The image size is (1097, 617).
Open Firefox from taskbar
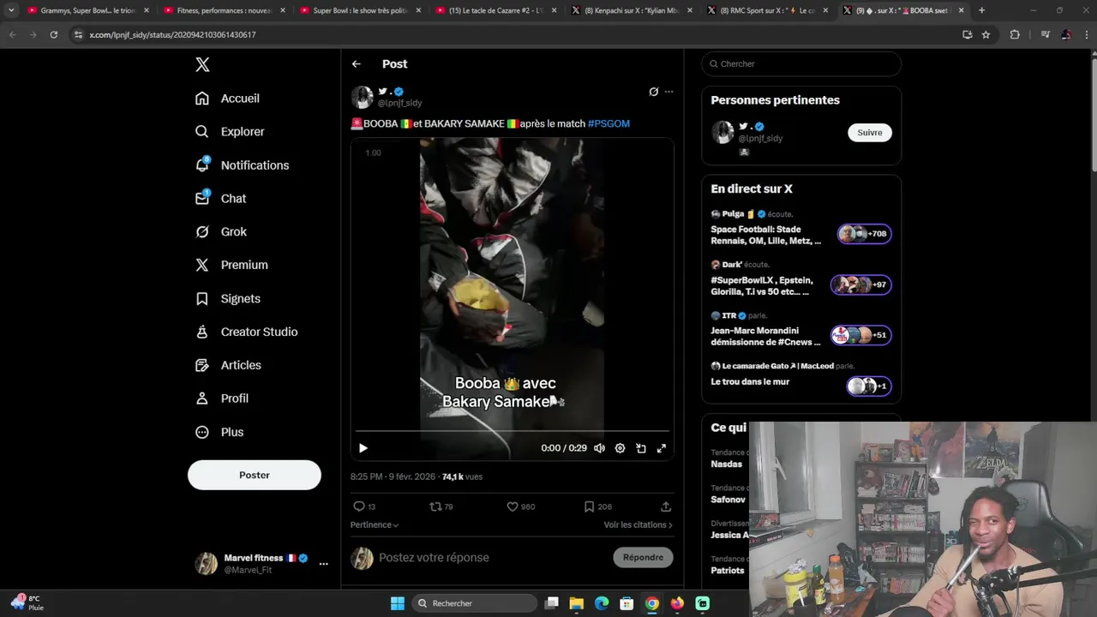677,603
